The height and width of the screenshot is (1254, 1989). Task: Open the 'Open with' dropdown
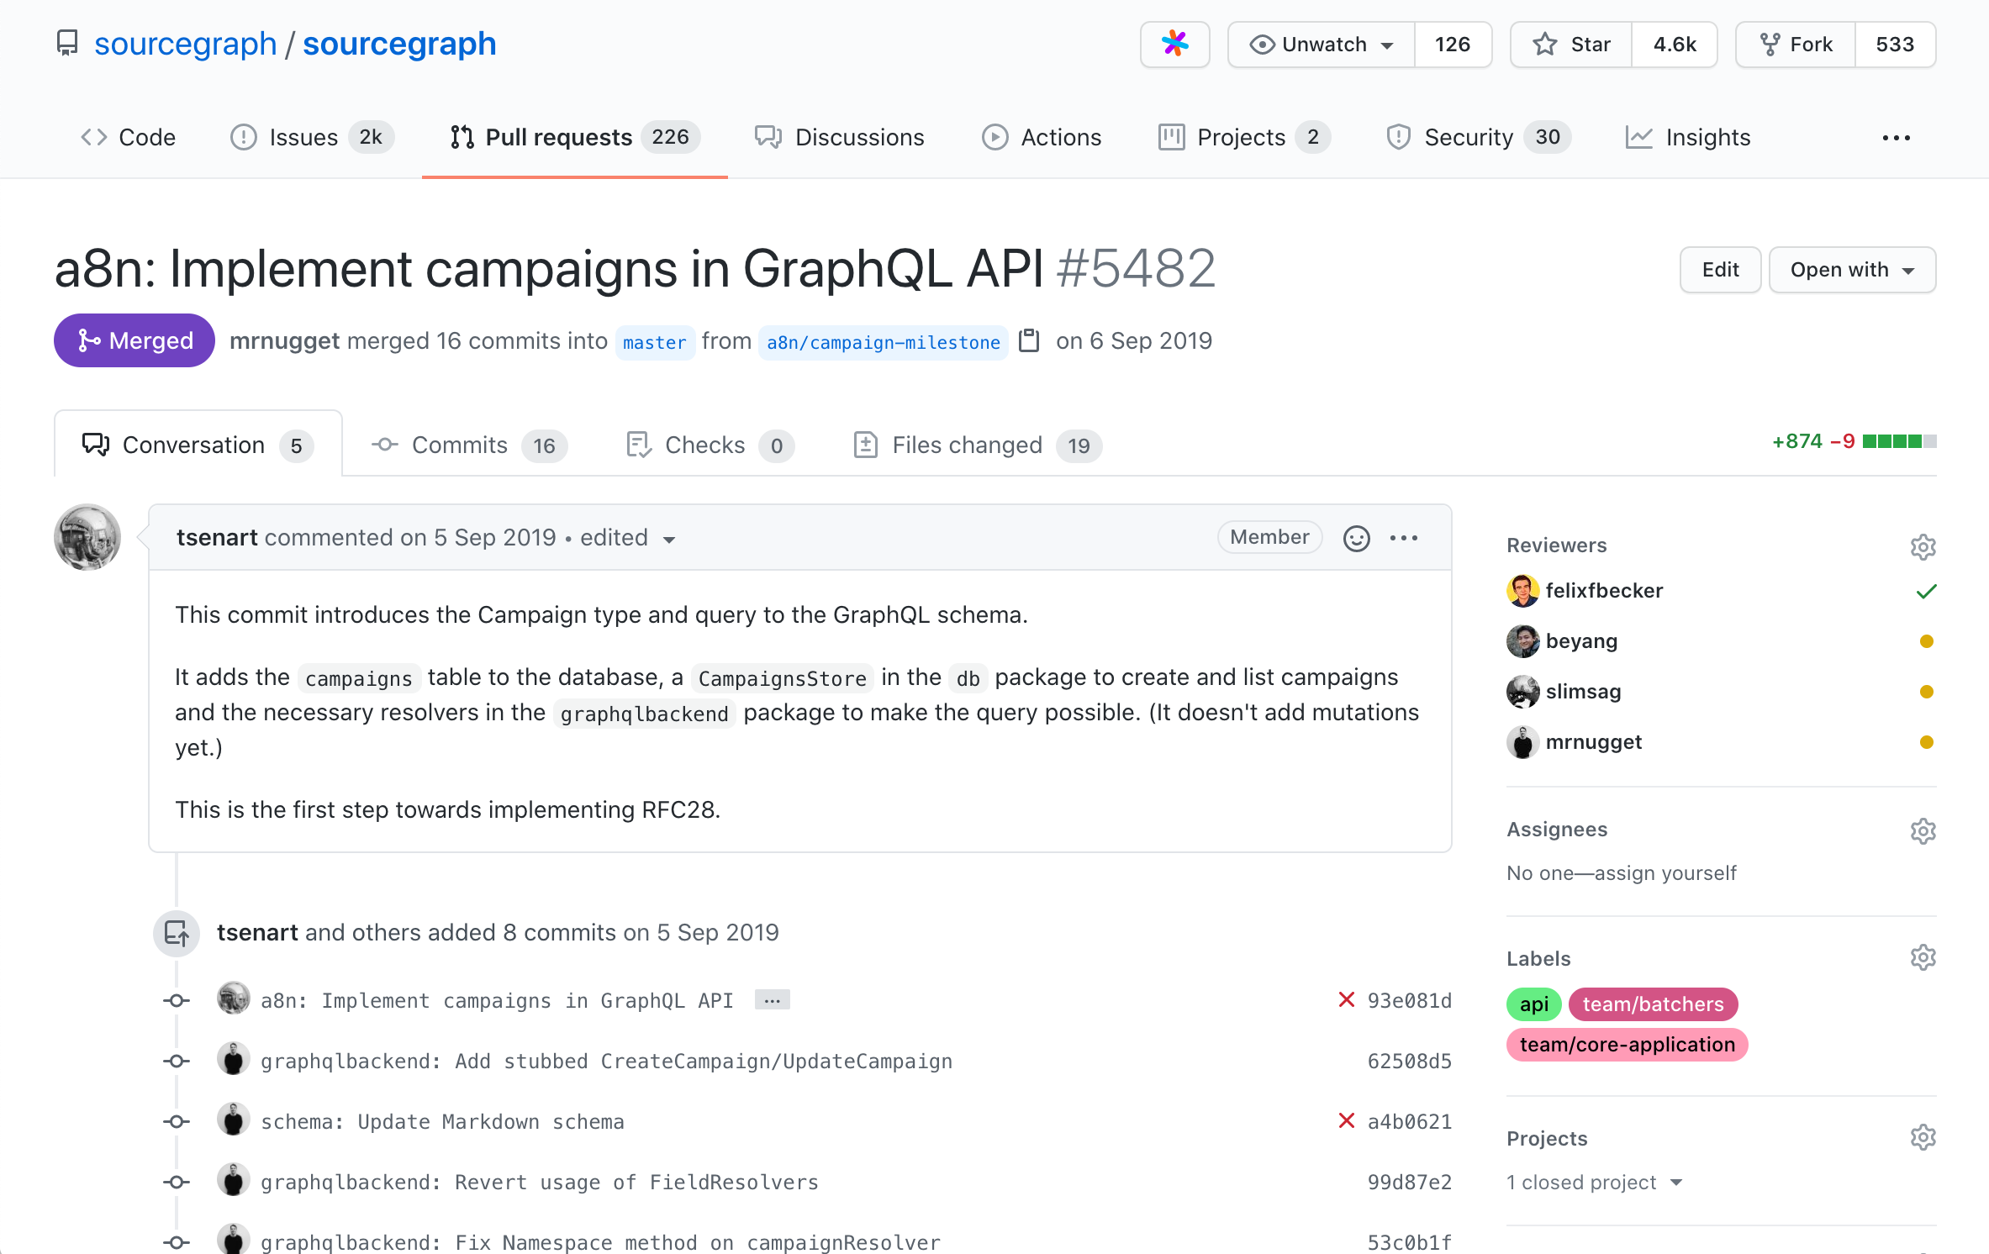pyautogui.click(x=1852, y=269)
